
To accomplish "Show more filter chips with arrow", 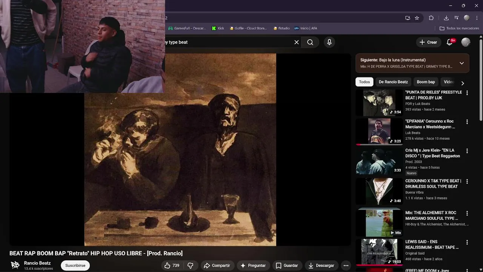I will [463, 83].
